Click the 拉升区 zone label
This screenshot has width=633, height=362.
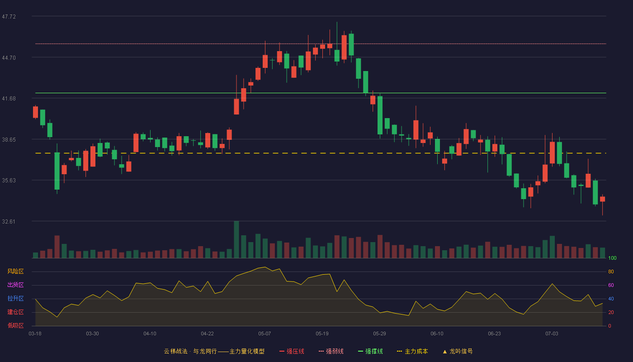coord(15,299)
